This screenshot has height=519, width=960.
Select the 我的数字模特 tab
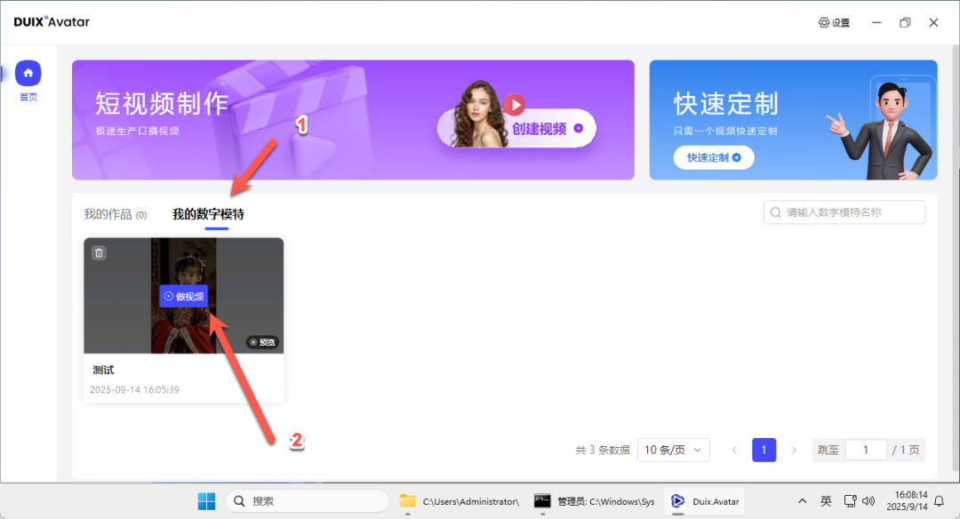(x=208, y=214)
